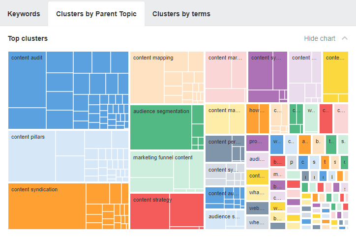
Task: Select the Clusters by Parent Topic tab
Action: pos(96,14)
